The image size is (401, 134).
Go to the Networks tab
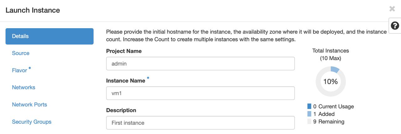pyautogui.click(x=23, y=87)
